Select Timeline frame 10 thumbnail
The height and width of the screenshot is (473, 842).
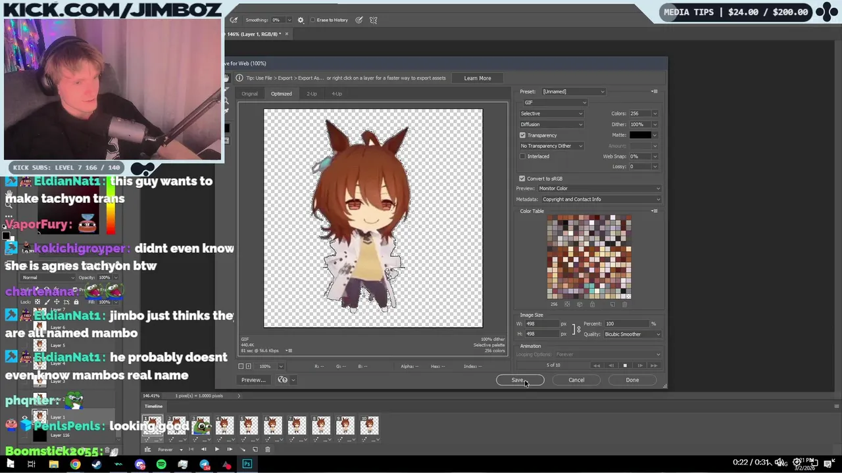(369, 426)
